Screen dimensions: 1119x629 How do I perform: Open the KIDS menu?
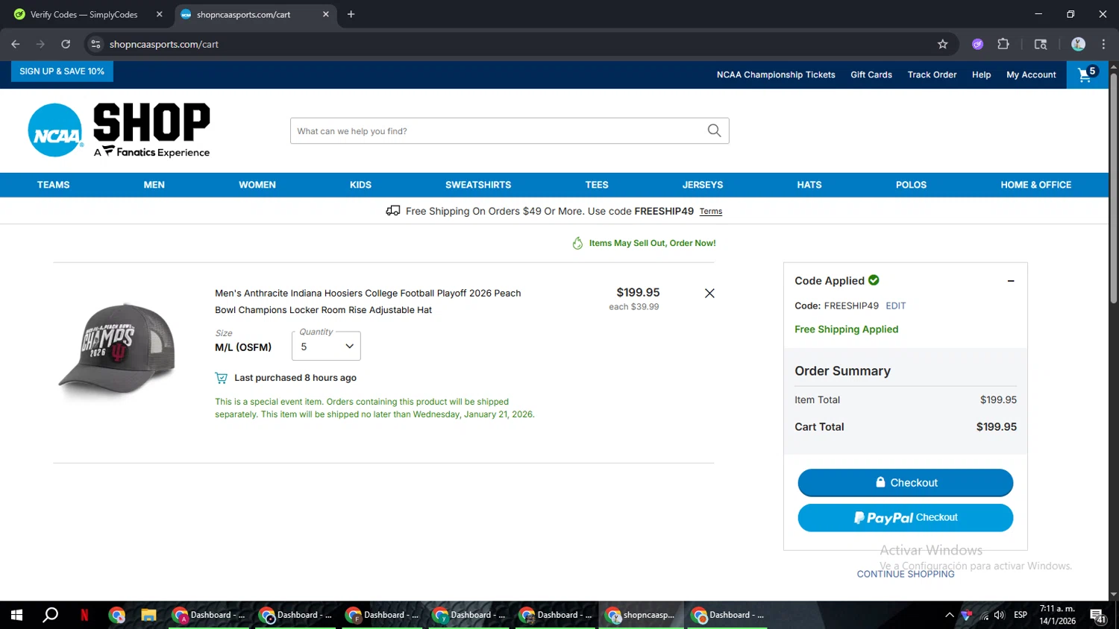tap(360, 185)
